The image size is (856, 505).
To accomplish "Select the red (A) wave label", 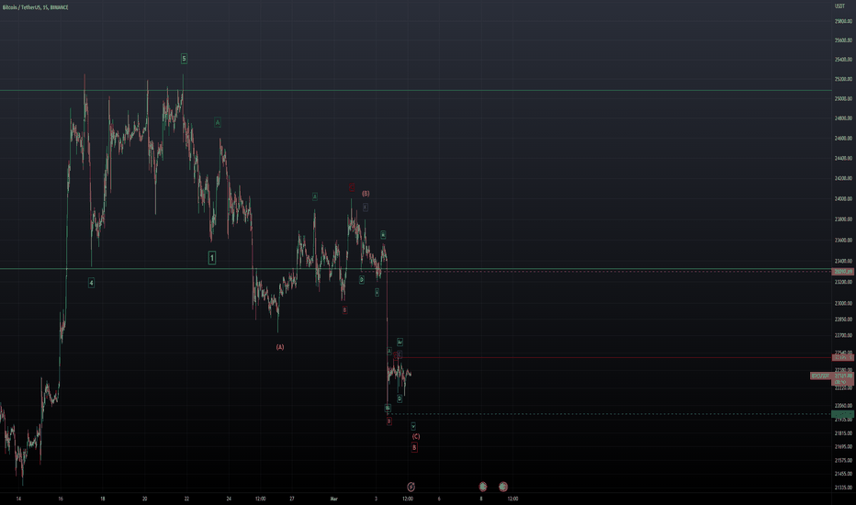I will point(279,347).
